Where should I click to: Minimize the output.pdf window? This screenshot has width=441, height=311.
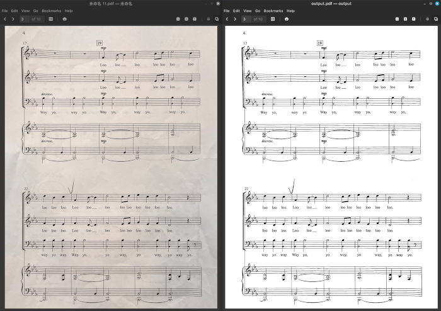425,4
